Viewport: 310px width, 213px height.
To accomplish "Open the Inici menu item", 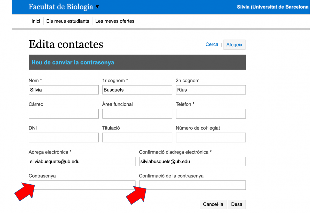I will [x=36, y=21].
